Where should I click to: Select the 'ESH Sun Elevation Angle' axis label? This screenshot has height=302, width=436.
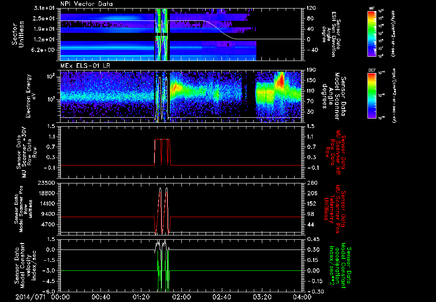coord(331,34)
